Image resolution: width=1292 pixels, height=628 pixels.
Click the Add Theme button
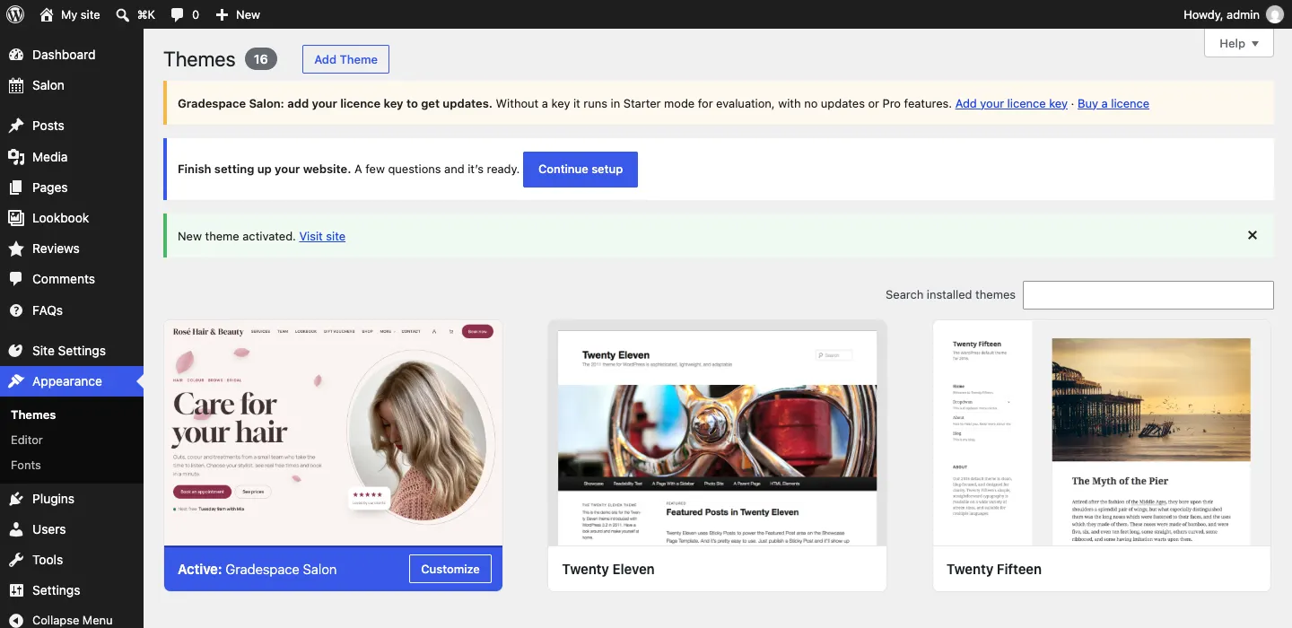[345, 59]
